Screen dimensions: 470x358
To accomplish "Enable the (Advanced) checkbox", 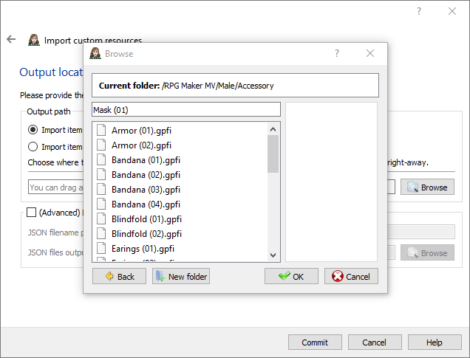I will (31, 213).
